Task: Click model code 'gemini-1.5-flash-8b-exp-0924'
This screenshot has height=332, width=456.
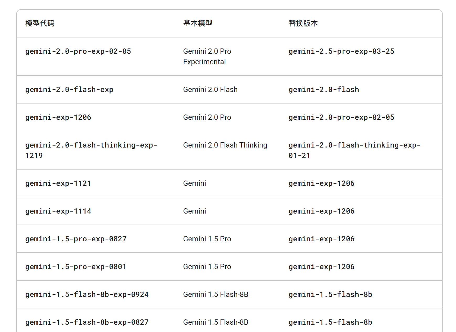Action: click(87, 295)
